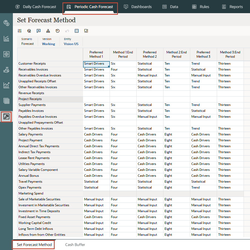
Task: Click the hand holding flask sidebar icon
Action: (x=6, y=70)
